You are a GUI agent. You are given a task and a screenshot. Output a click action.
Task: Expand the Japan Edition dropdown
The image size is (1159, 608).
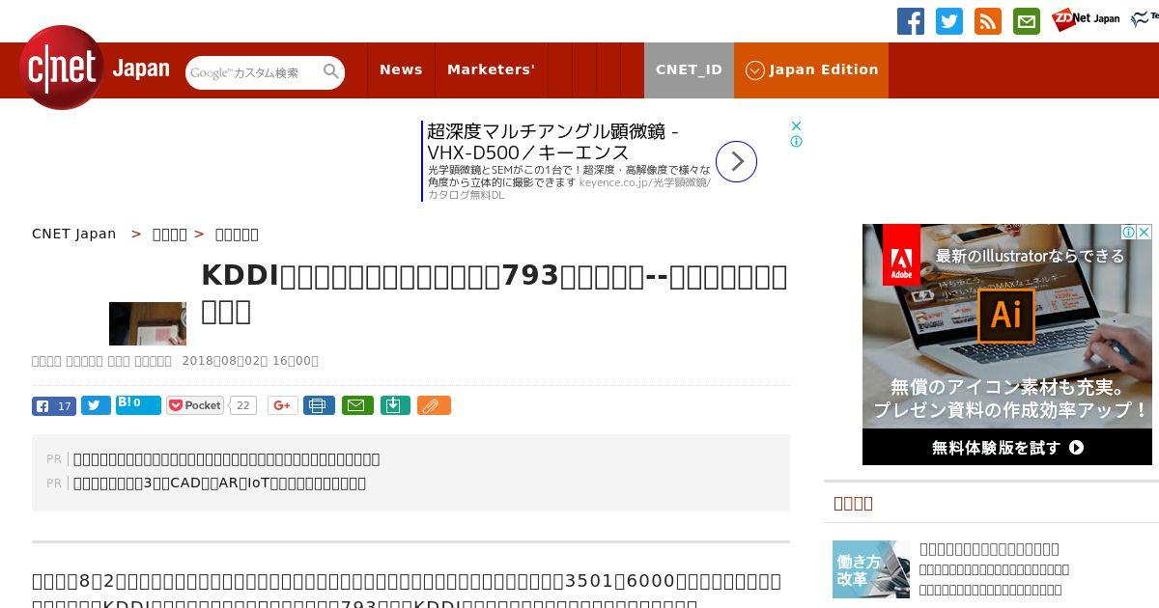tap(811, 69)
